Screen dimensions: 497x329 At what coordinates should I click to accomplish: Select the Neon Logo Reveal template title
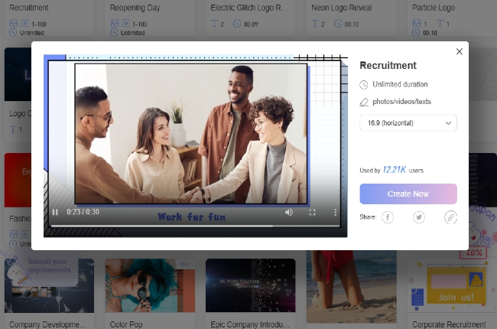(x=341, y=7)
